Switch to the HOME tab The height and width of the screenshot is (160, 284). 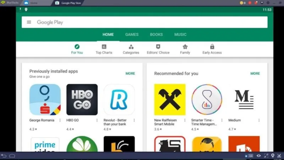tap(108, 34)
